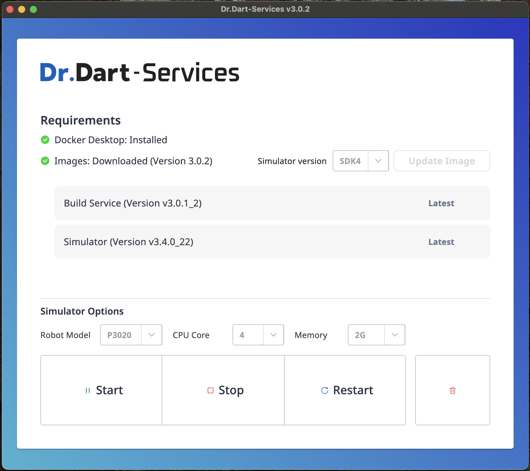Click the red trash delete icon
This screenshot has width=530, height=471.
pyautogui.click(x=452, y=390)
